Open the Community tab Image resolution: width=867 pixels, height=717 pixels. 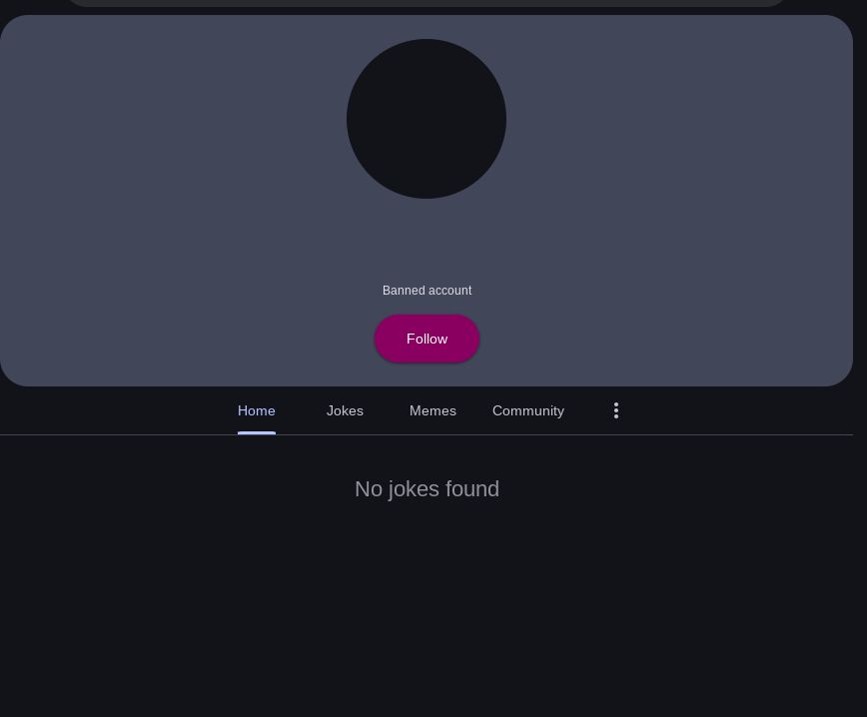coord(528,410)
